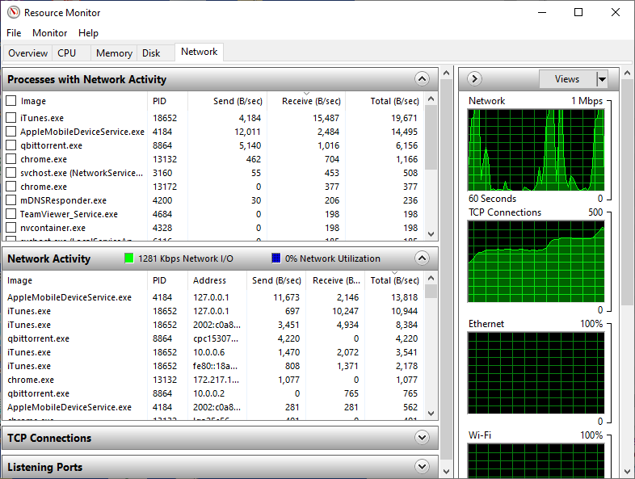Sort processes by Send (B/sec) column
This screenshot has width=635, height=479.
coord(227,101)
